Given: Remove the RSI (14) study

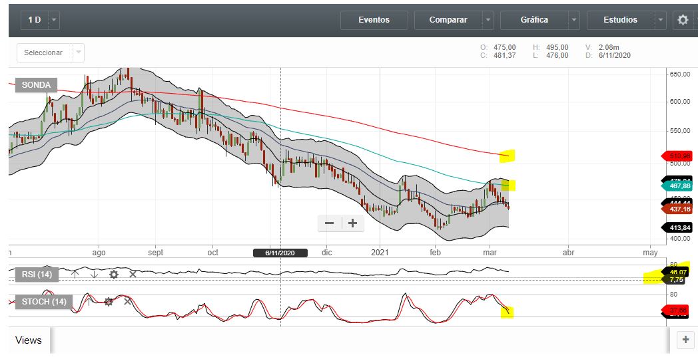Looking at the screenshot, I should (133, 274).
